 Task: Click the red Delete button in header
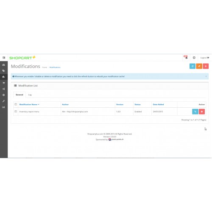(x=206, y=66)
